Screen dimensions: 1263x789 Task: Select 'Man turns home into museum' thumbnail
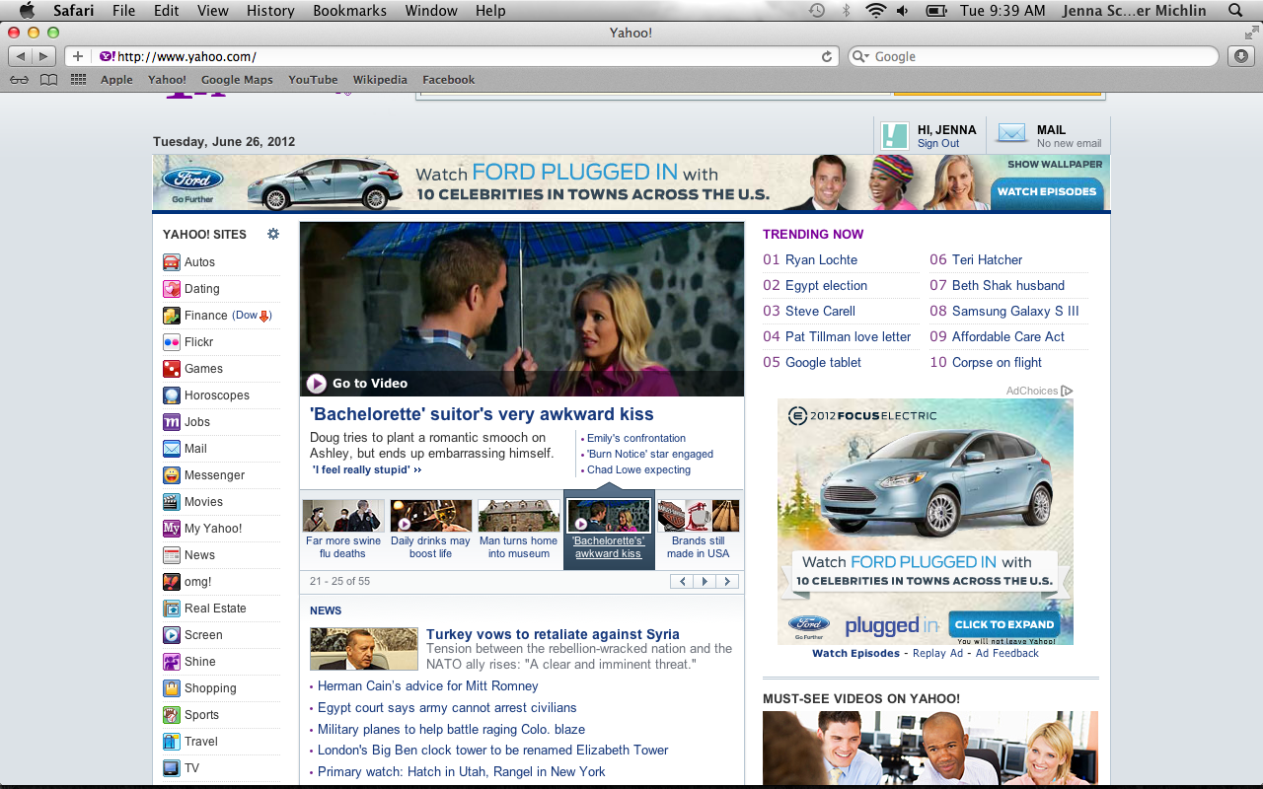[518, 517]
